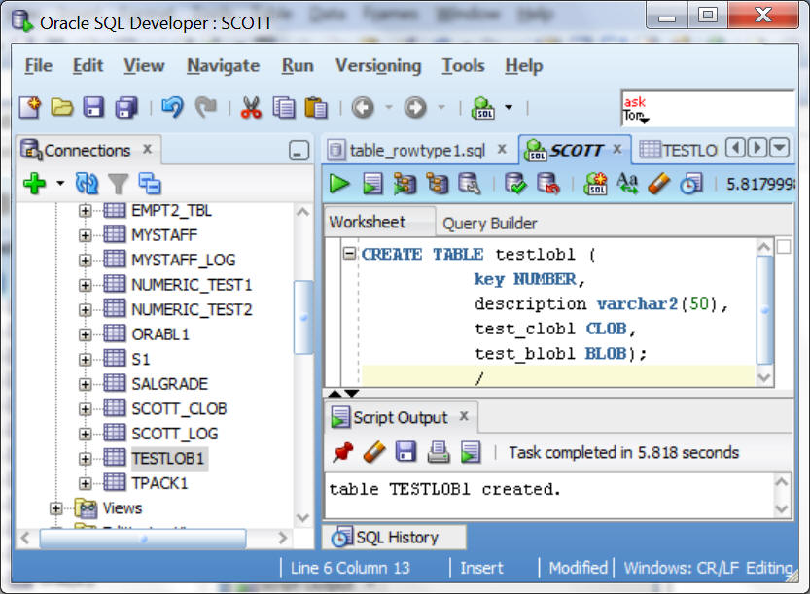Switch to the table_rowtype1.sql tab

point(417,151)
